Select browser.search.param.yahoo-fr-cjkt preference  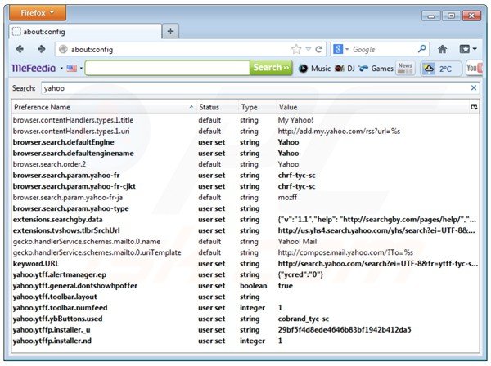point(245,186)
